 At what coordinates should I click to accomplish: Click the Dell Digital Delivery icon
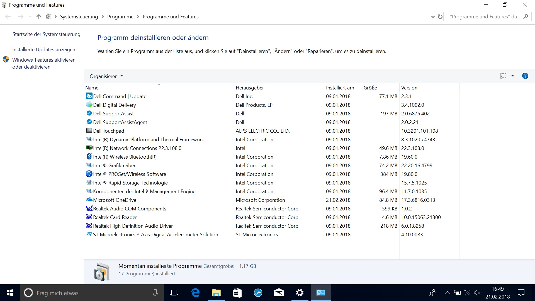pos(89,105)
